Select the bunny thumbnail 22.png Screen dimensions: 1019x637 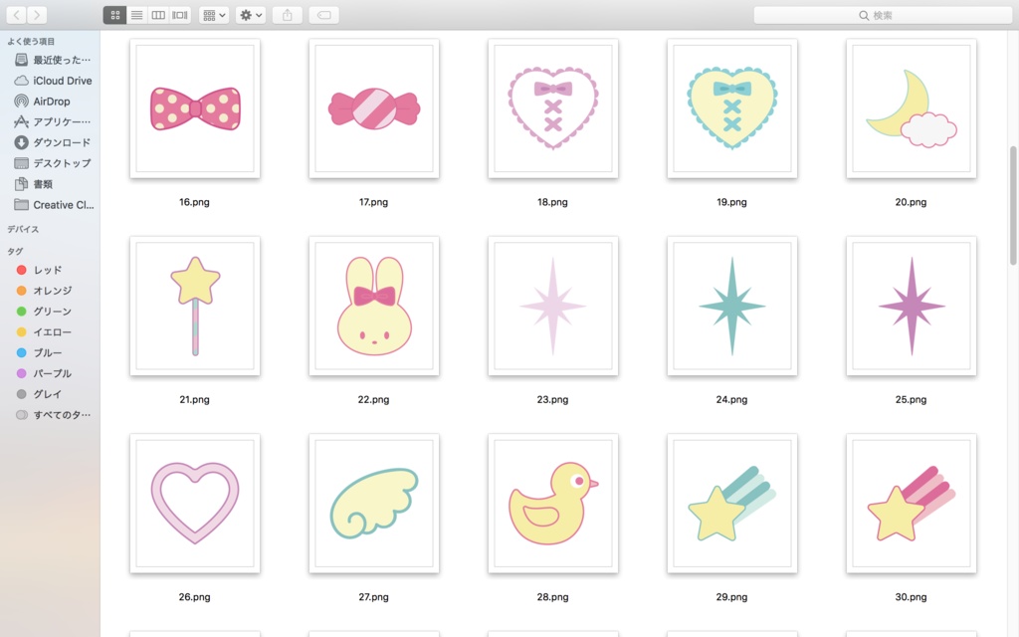tap(374, 307)
